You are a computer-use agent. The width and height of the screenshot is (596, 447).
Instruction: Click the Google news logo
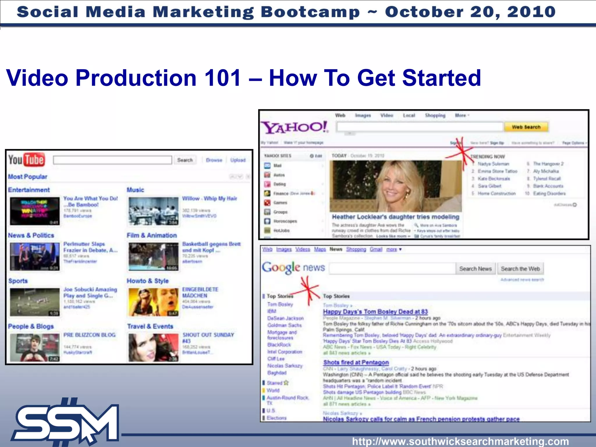pos(293,267)
